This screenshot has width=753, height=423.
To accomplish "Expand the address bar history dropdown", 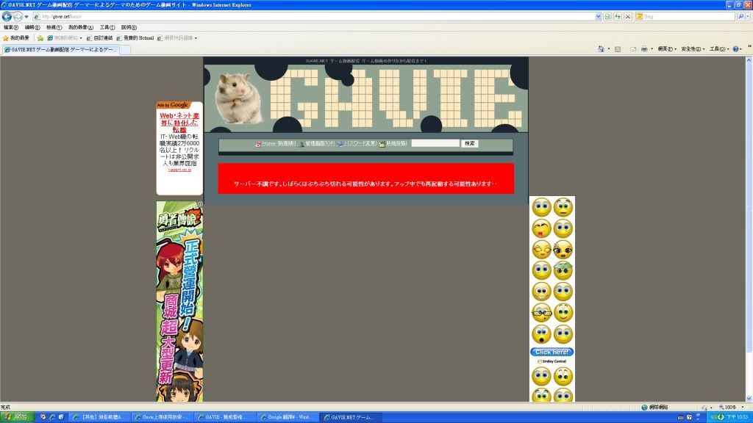I will click(x=598, y=16).
